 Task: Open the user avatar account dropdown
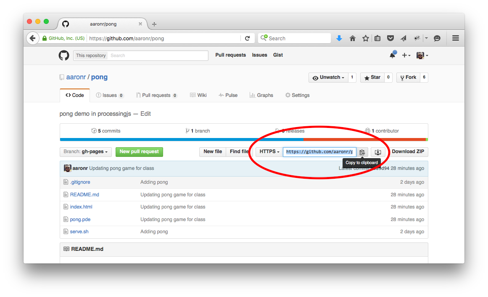[x=422, y=55]
